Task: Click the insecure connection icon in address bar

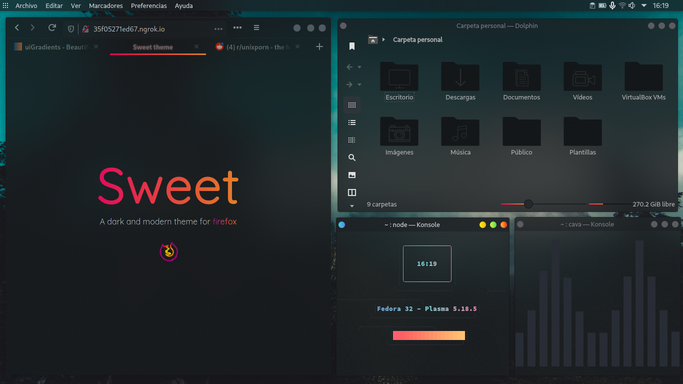Action: click(85, 29)
